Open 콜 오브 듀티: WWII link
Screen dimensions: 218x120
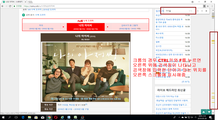pyautogui.click(x=170, y=28)
